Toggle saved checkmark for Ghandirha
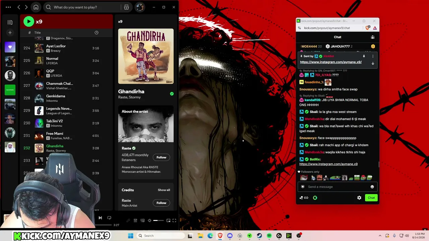The image size is (429, 241). 172,94
